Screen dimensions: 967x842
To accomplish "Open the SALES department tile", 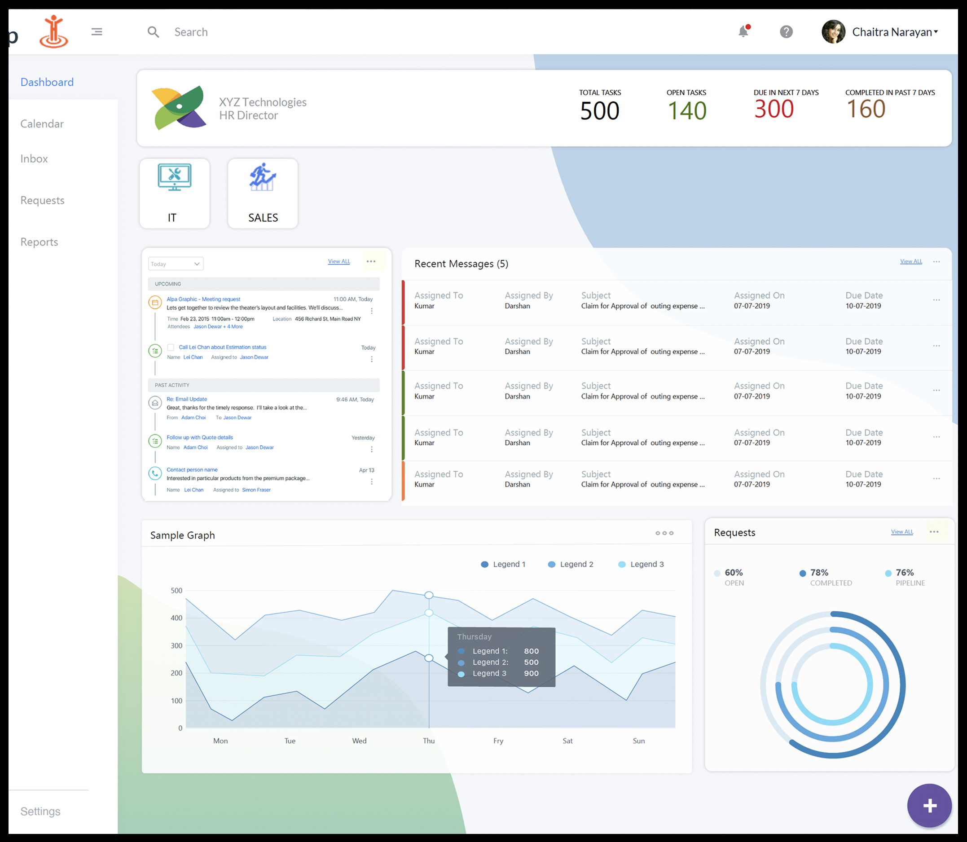I will point(263,193).
